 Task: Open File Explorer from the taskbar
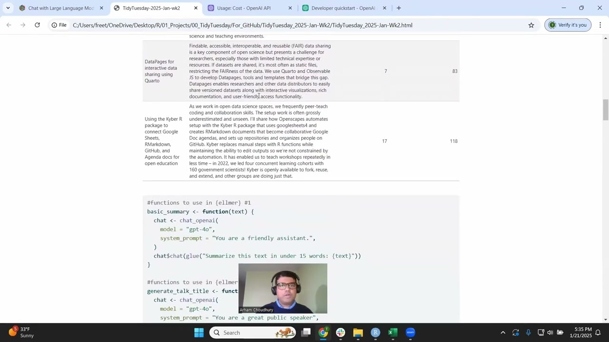pyautogui.click(x=358, y=332)
